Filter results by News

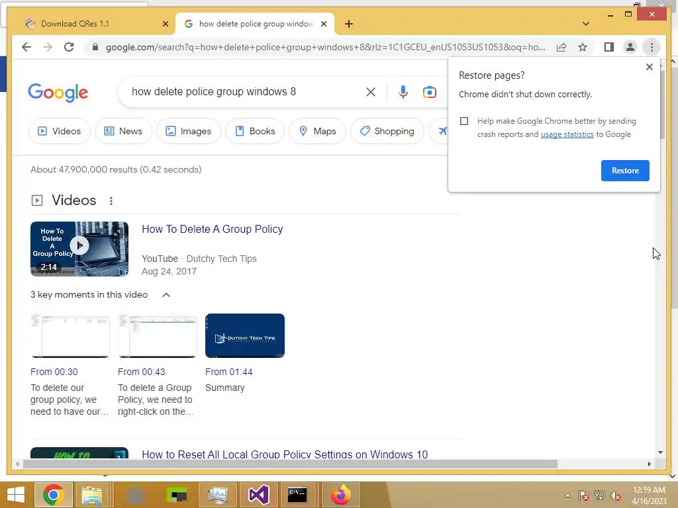pos(123,131)
